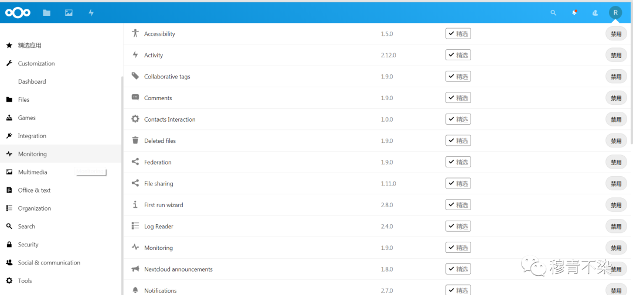Click version 2.12.0 of Activity
The image size is (633, 295).
click(x=389, y=55)
